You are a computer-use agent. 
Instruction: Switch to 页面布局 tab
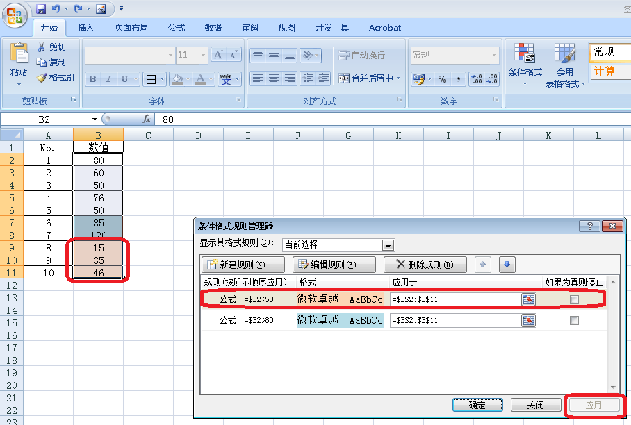(131, 27)
